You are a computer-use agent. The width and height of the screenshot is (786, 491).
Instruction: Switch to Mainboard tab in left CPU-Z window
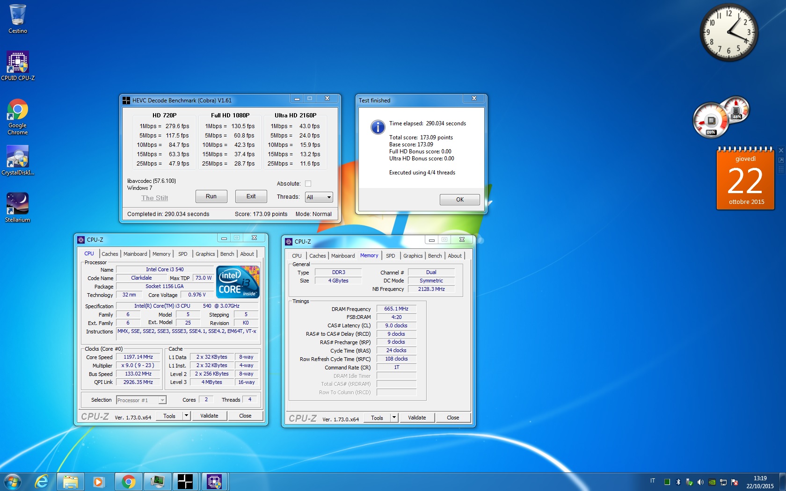(x=135, y=254)
